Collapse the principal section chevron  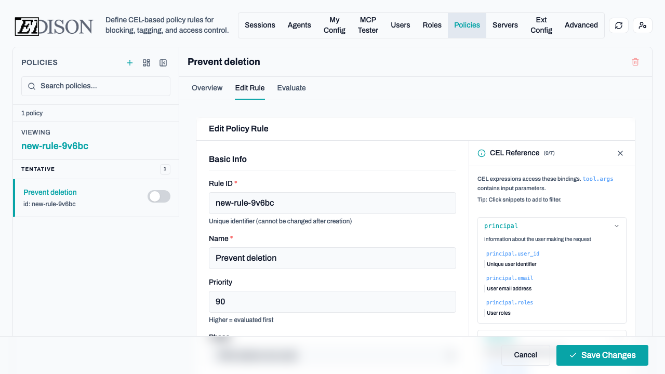click(x=616, y=226)
